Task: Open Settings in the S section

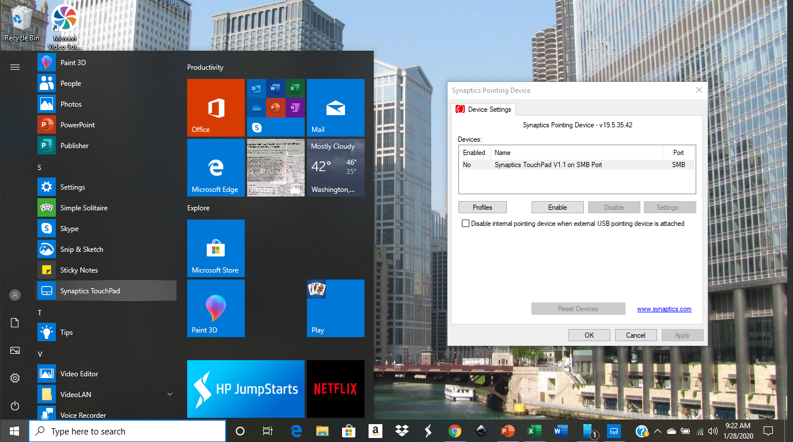Action: [x=107, y=187]
